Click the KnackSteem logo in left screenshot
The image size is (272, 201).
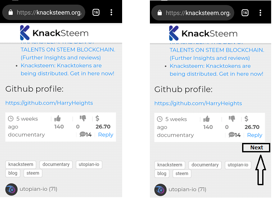[x=54, y=33]
